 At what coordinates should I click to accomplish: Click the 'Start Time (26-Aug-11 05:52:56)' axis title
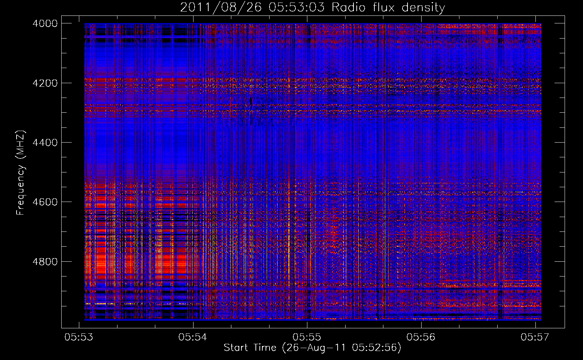pos(312,348)
